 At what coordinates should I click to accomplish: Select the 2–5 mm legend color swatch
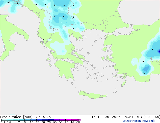[x=22, y=120]
